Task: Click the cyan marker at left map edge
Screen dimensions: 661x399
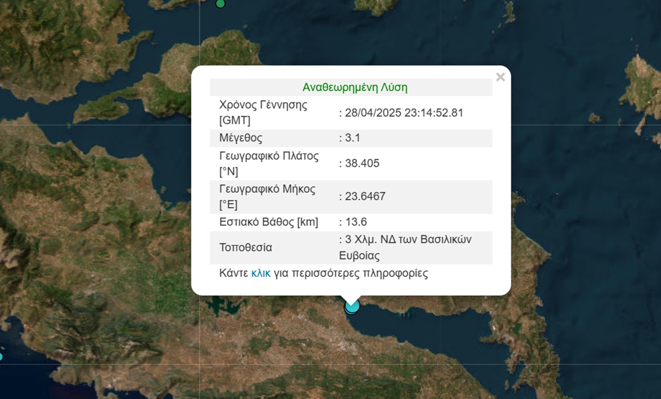Action: (1, 356)
